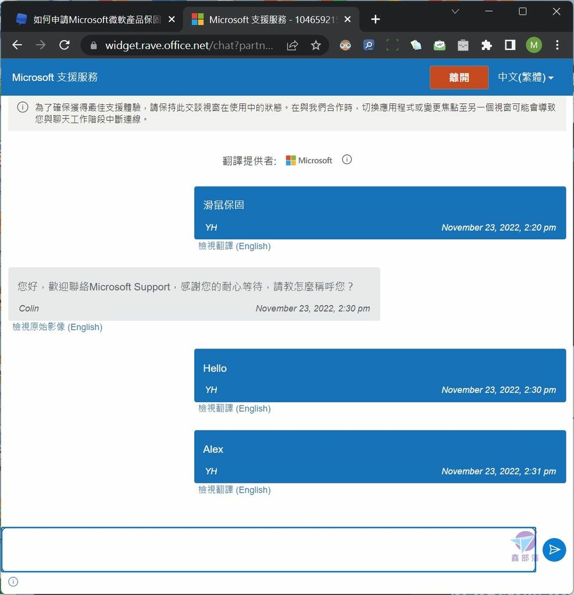This screenshot has width=574, height=595.
Task: Open 檢視原始影像 (English) under Colin's message
Action: 58,327
